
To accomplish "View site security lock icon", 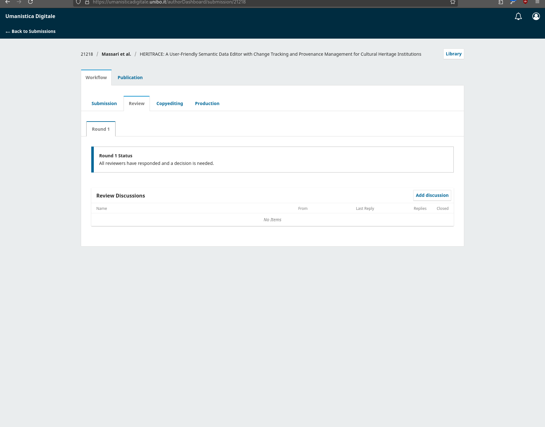I will click(87, 2).
